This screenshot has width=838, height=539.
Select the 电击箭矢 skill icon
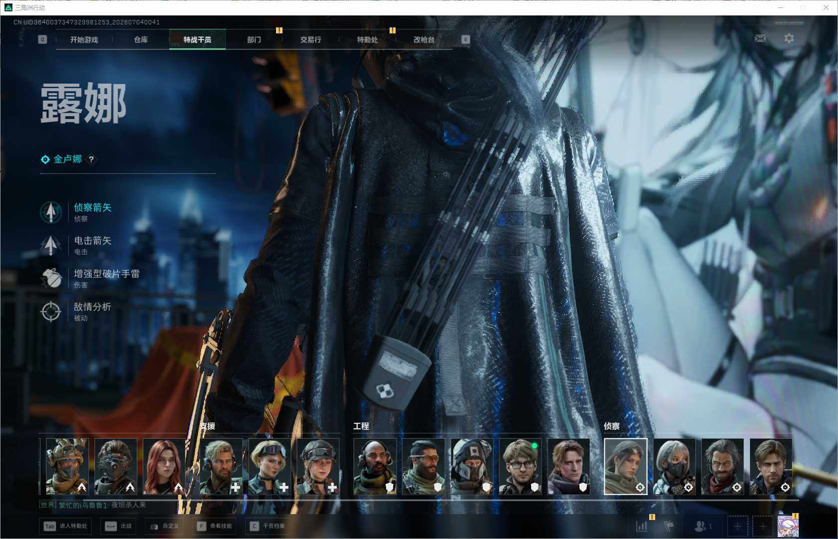pyautogui.click(x=51, y=245)
